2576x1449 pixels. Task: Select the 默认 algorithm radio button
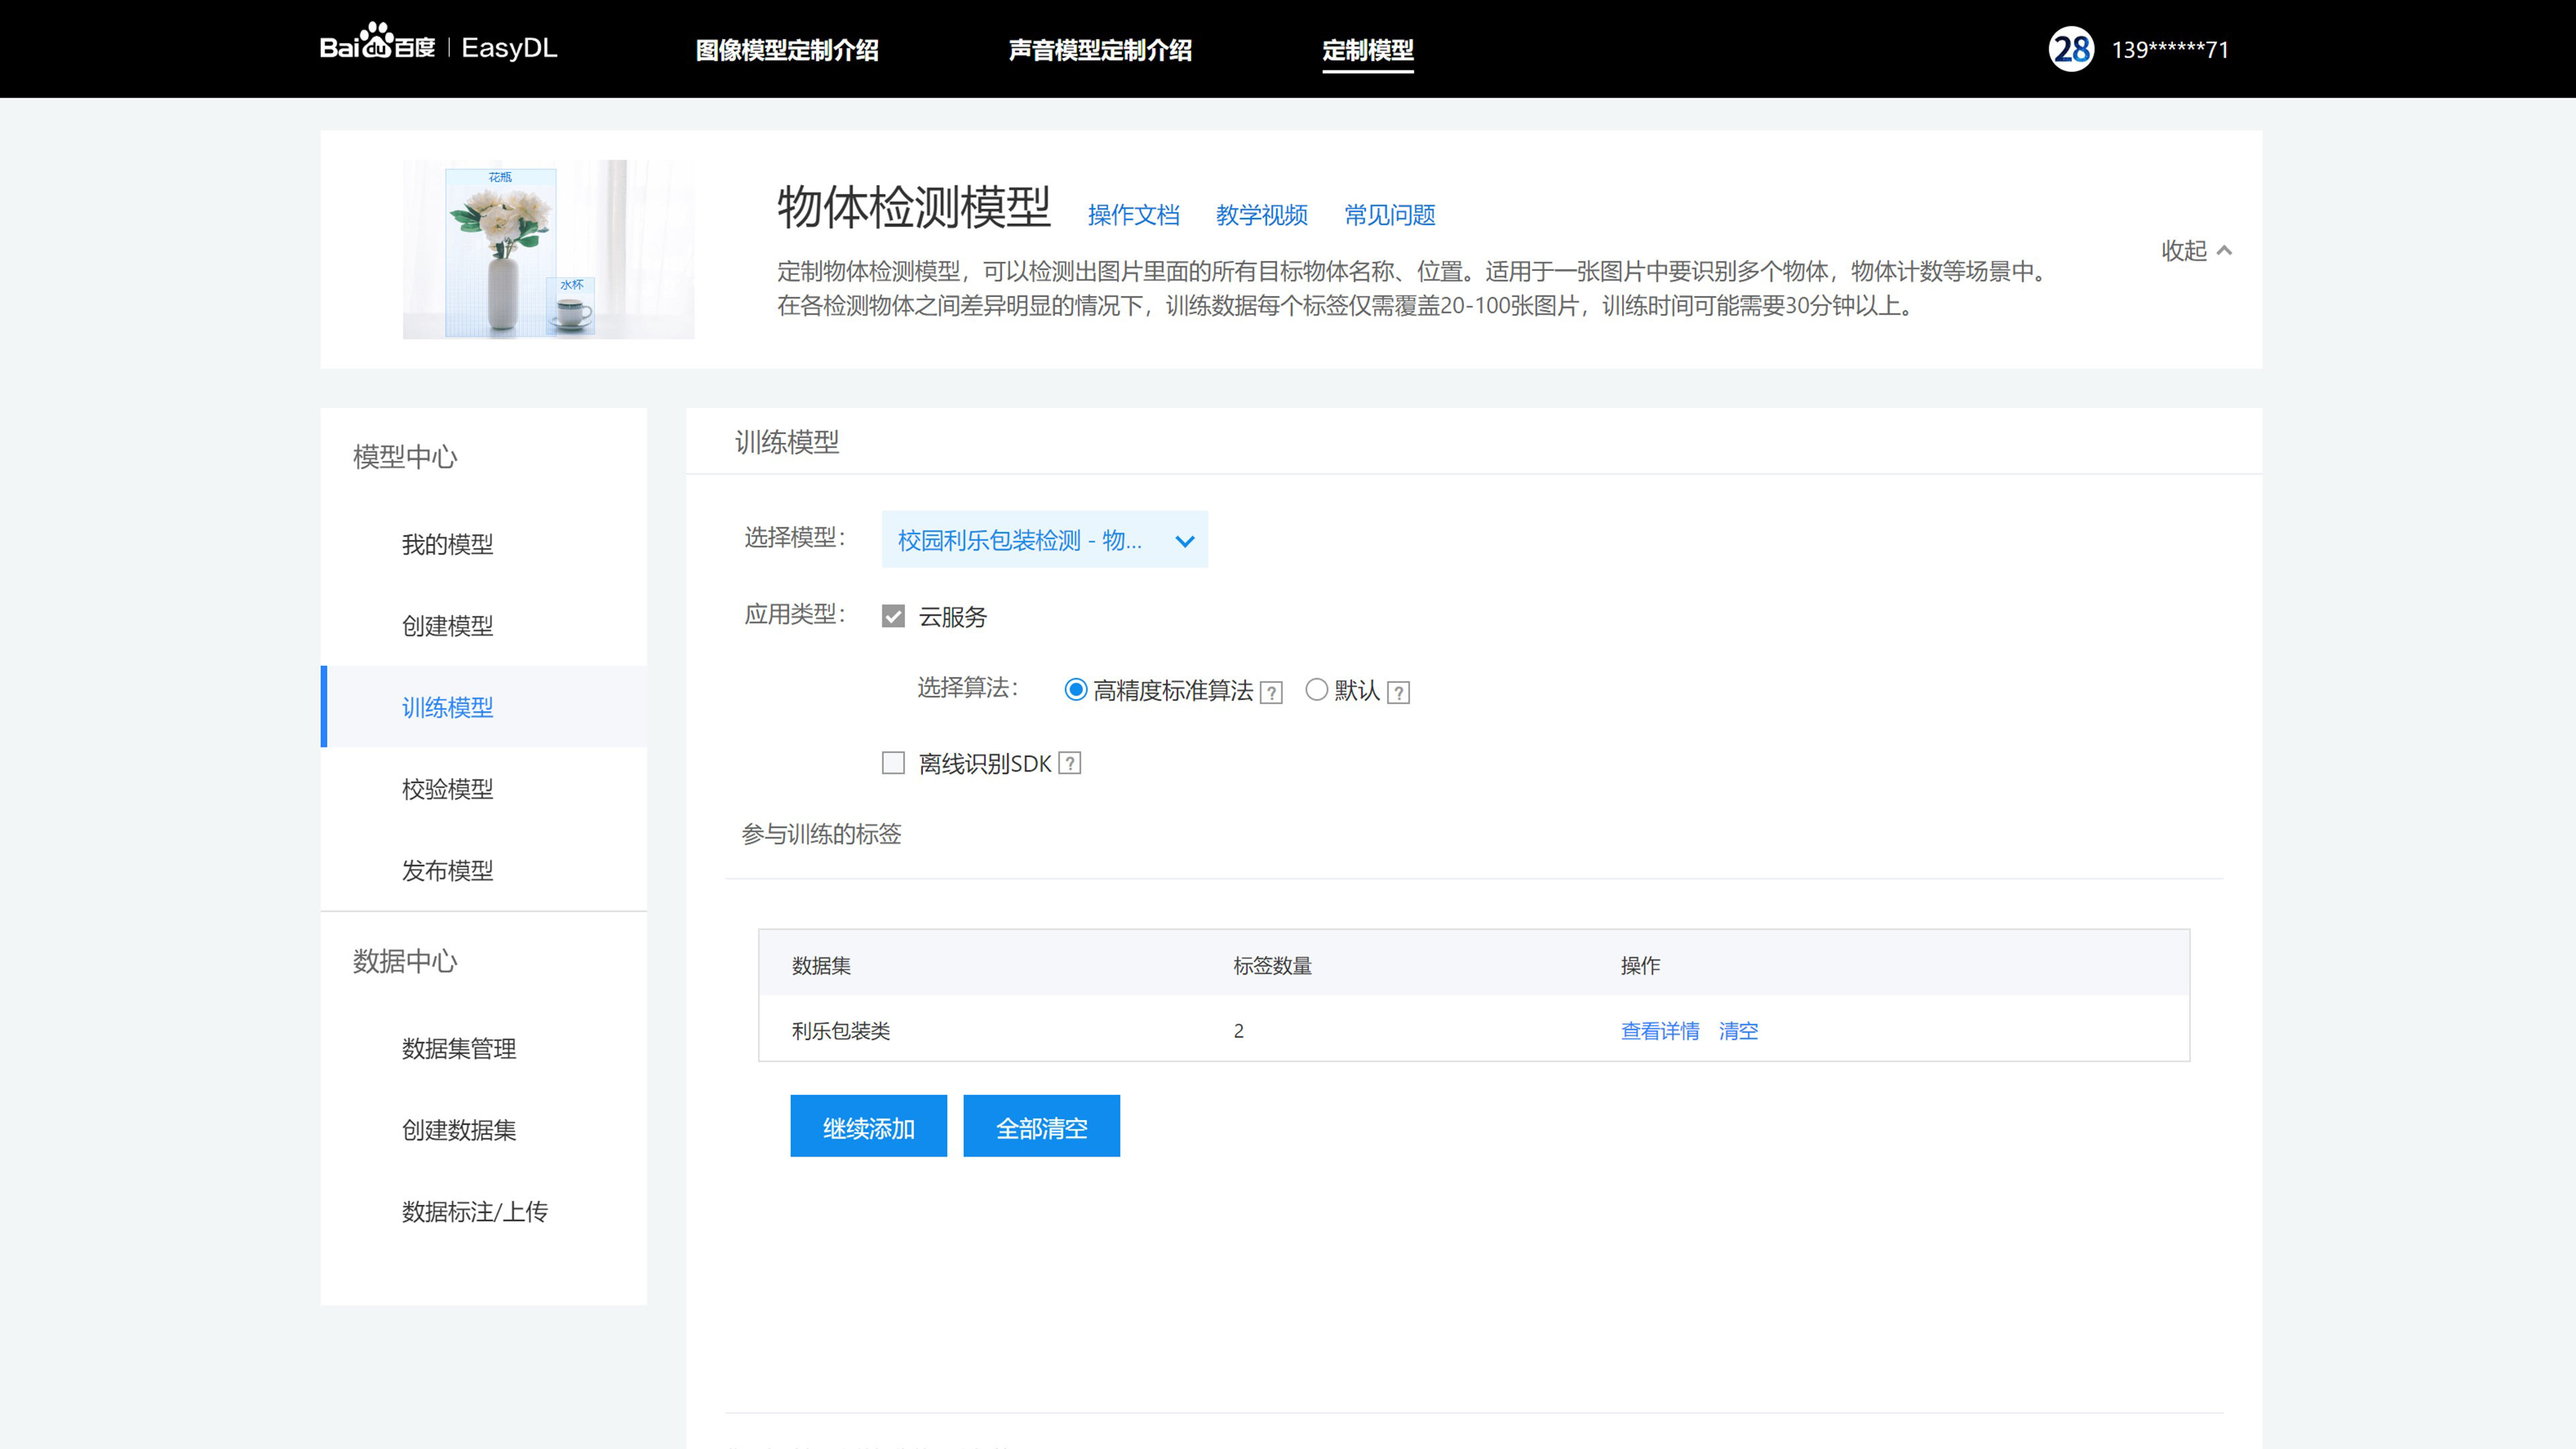[1317, 690]
